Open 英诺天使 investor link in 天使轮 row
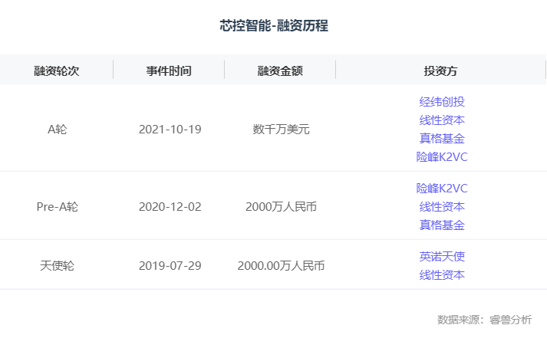The height and width of the screenshot is (348, 547). (x=442, y=257)
